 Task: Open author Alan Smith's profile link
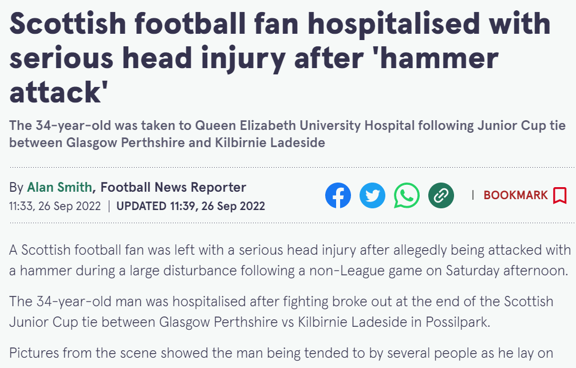pos(60,187)
